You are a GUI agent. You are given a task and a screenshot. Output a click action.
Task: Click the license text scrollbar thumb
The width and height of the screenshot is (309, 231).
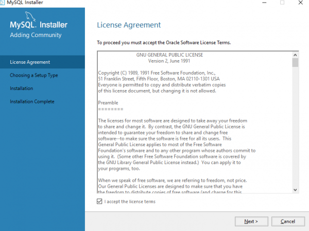pyautogui.click(x=295, y=63)
